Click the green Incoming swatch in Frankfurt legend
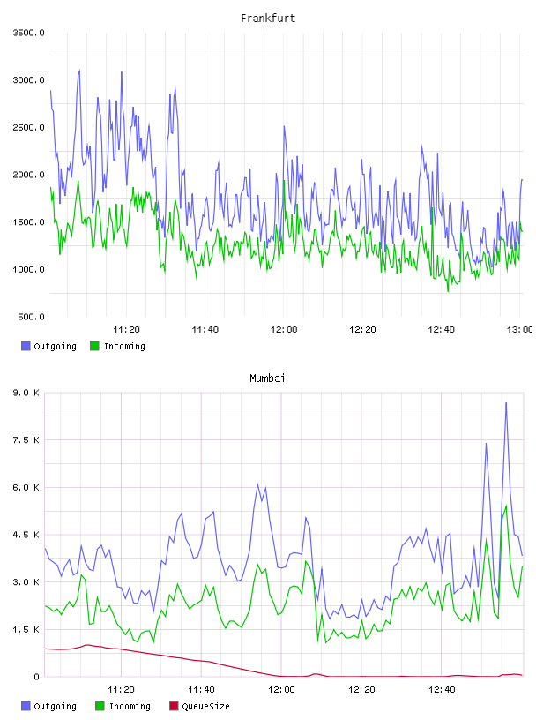The image size is (536, 720). pos(94,346)
